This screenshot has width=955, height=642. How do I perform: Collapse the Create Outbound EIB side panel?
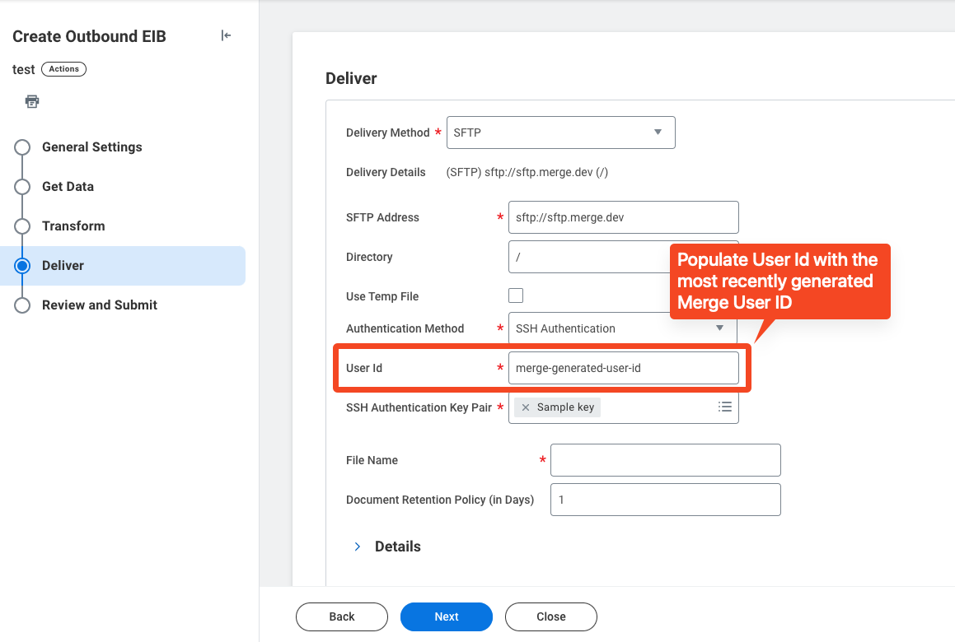pyautogui.click(x=226, y=35)
